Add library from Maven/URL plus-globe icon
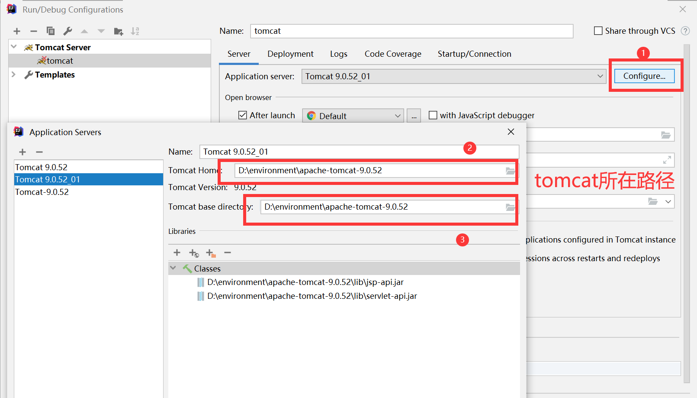Image resolution: width=697 pixels, height=398 pixels. pos(194,253)
